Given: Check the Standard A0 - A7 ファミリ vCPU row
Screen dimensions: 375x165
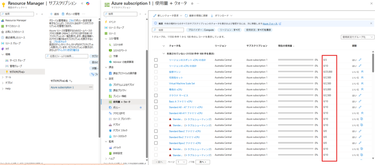Looking at the screenshot, I should [x=156, y=107].
